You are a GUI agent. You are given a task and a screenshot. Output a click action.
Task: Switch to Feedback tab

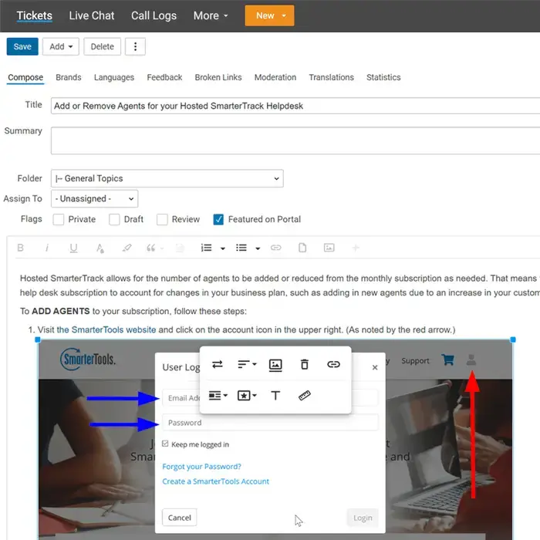click(164, 77)
